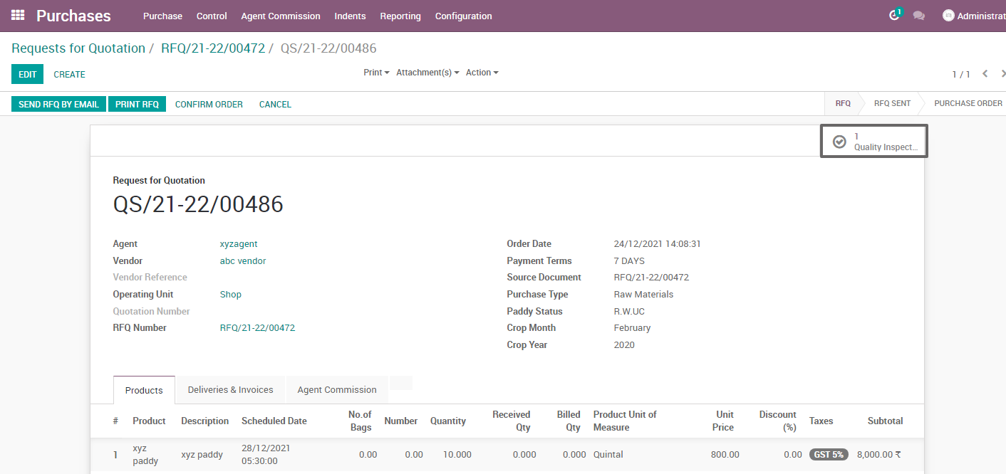Open the Attachment(s) dropdown
The height and width of the screenshot is (474, 1006).
[x=427, y=72]
